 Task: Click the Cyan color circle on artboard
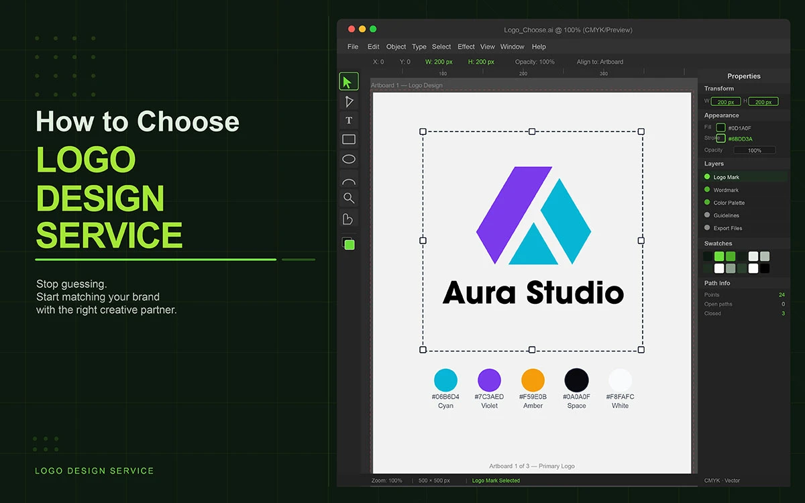click(445, 380)
